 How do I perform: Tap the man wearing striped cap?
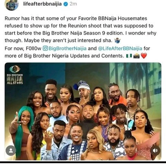click(83, 93)
